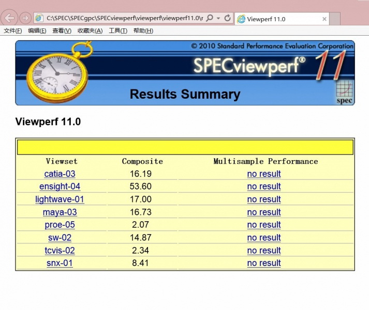Select composite score 2.07
Viewport: 369px width, 310px height.
(140, 225)
